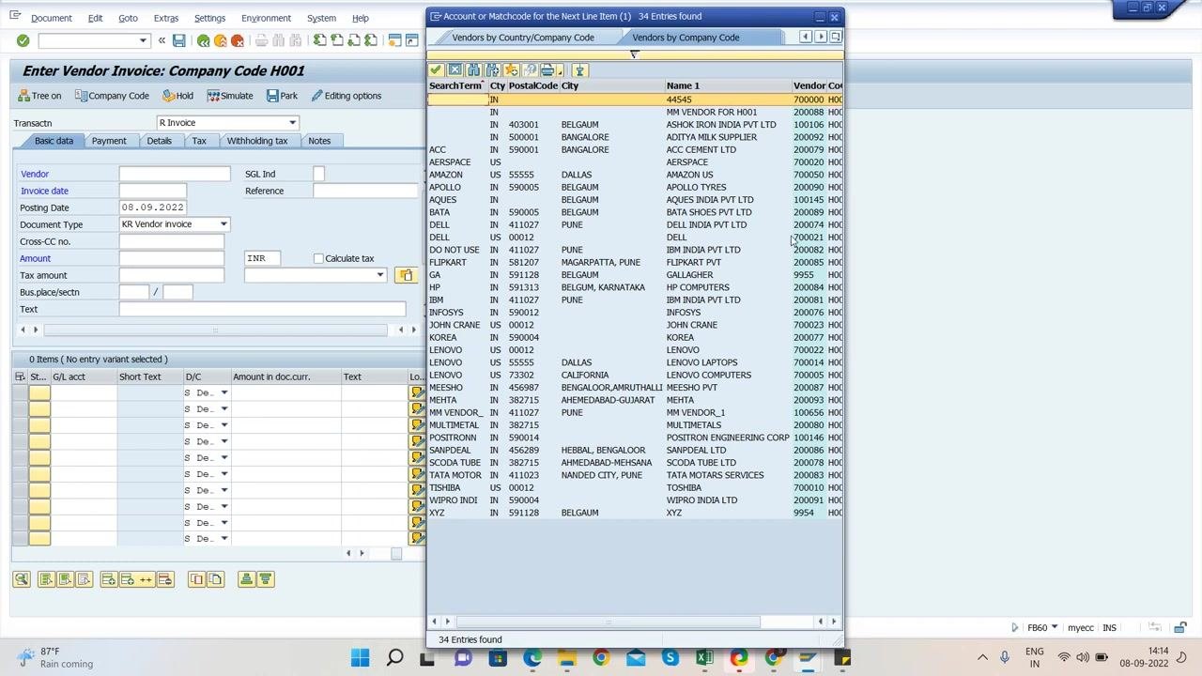Click the green Enter checkmark in SAP toolbar
This screenshot has width=1202, height=676.
click(x=23, y=40)
